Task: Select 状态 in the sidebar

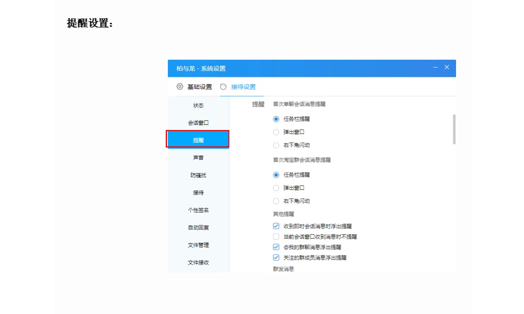Action: 199,105
